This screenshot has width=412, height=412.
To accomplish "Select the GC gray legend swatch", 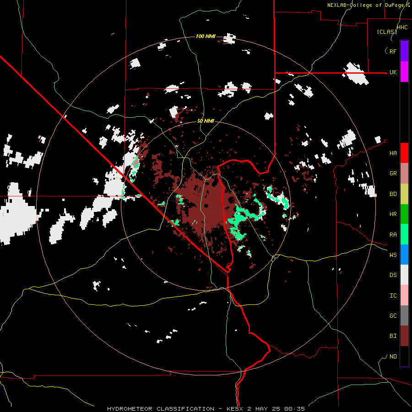I will 404,315.
